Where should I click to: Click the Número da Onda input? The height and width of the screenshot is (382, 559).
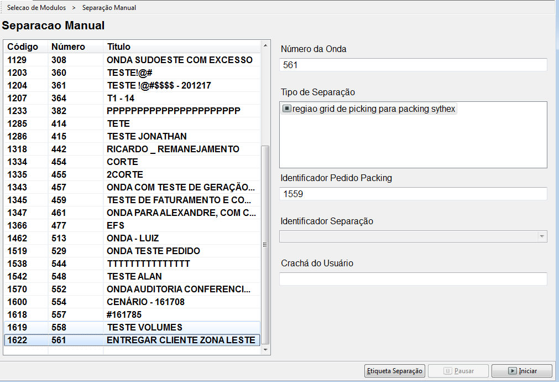(413, 65)
